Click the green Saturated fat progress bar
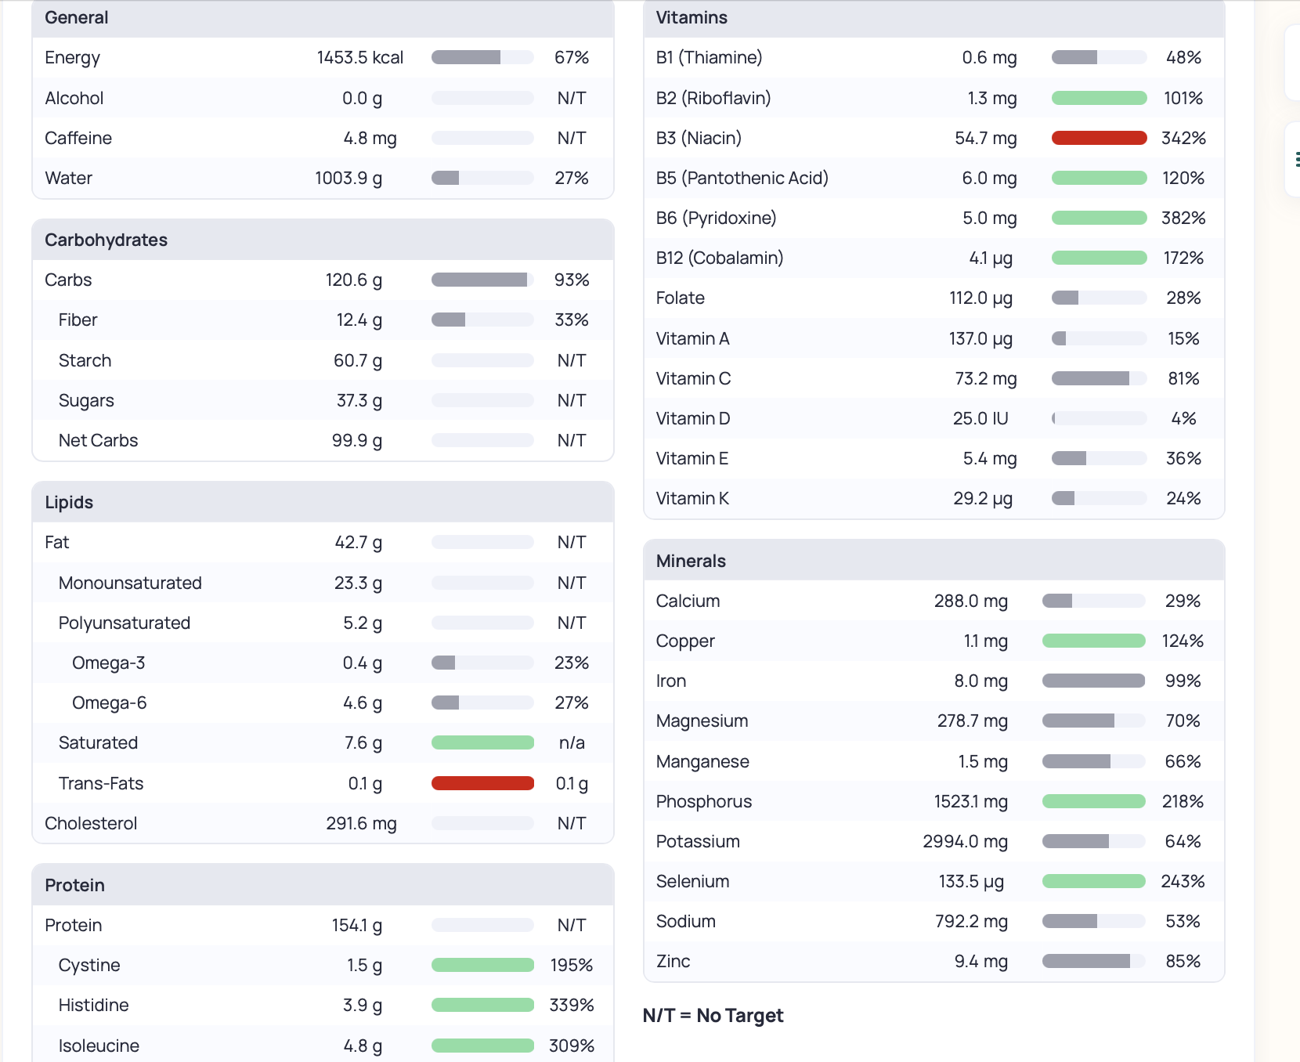Image resolution: width=1300 pixels, height=1062 pixels. tap(482, 742)
